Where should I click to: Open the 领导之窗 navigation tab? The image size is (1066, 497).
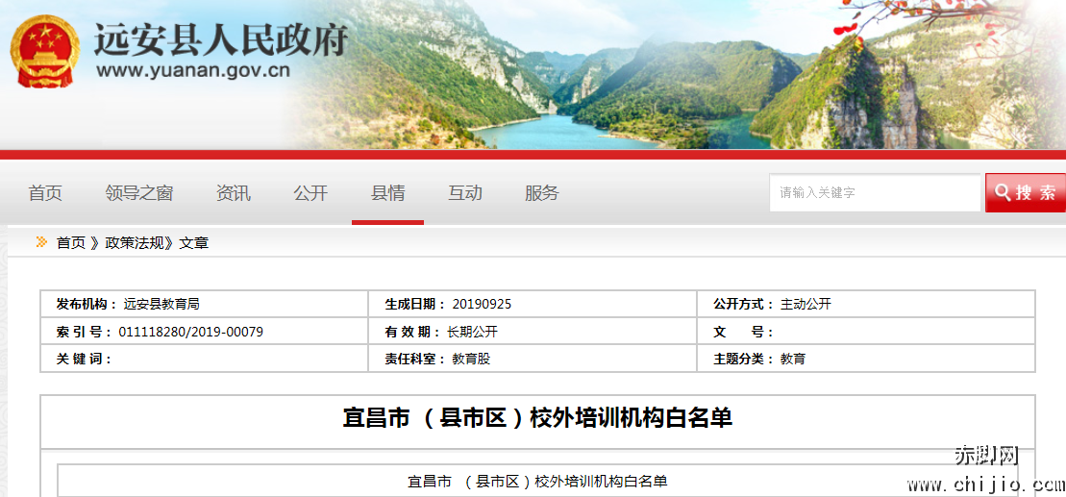139,193
